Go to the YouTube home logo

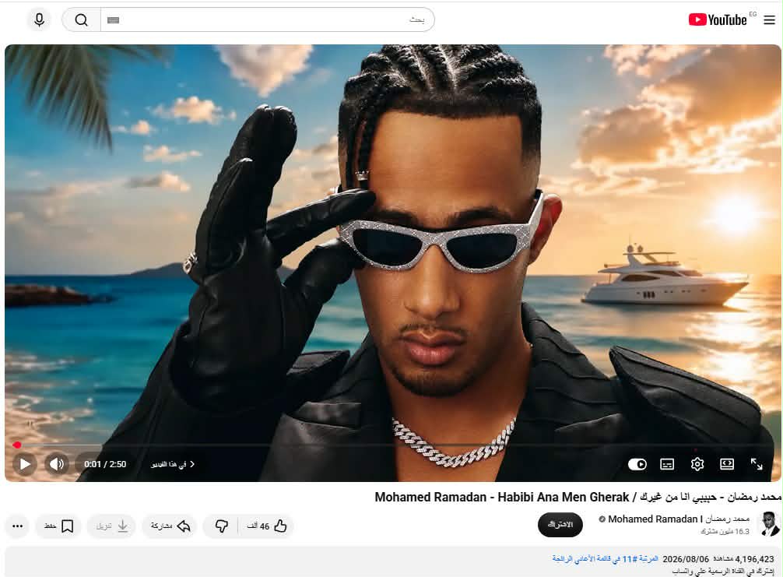coord(718,20)
